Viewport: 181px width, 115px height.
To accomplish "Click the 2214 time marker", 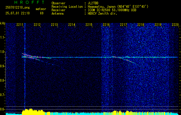I will click(x=72, y=25).
